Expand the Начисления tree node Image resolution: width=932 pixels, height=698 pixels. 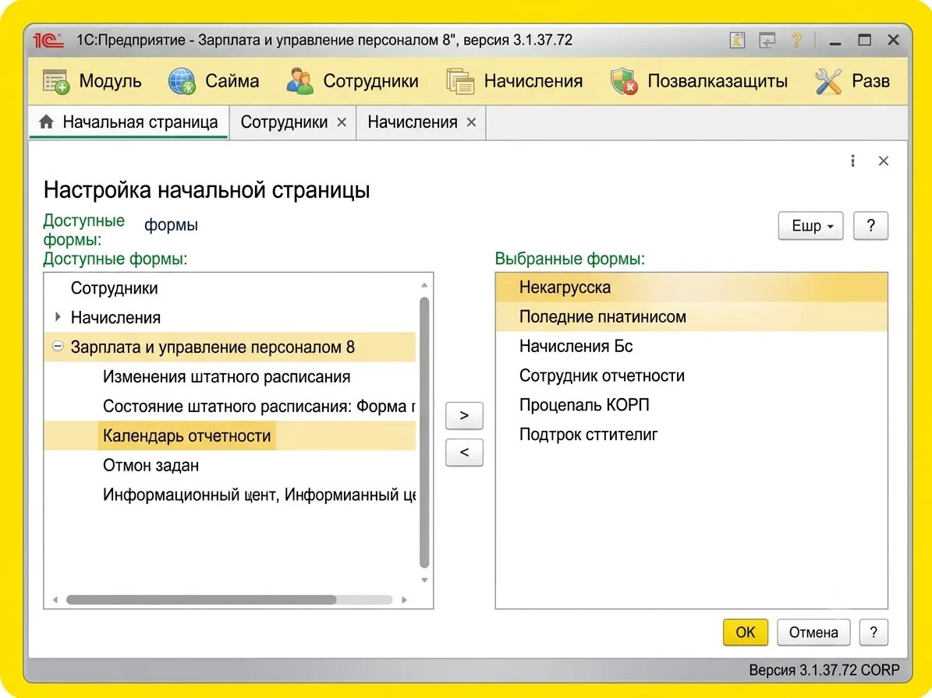58,317
